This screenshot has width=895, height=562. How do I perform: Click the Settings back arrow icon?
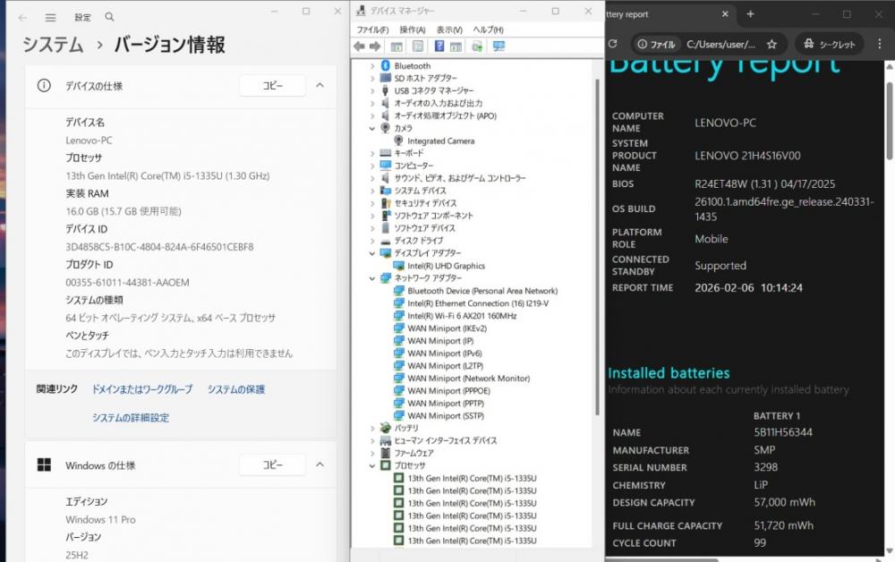pos(23,18)
